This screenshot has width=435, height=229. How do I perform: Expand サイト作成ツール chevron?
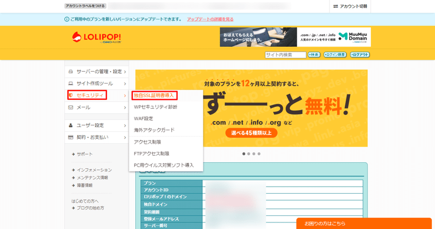pyautogui.click(x=125, y=84)
